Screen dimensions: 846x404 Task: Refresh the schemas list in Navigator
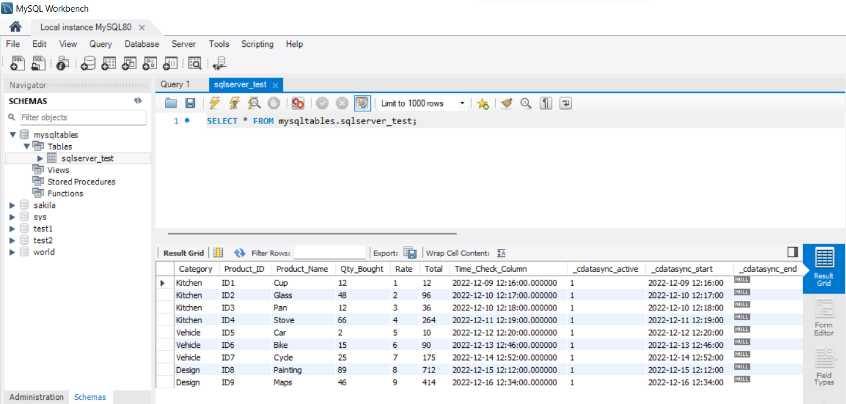138,101
